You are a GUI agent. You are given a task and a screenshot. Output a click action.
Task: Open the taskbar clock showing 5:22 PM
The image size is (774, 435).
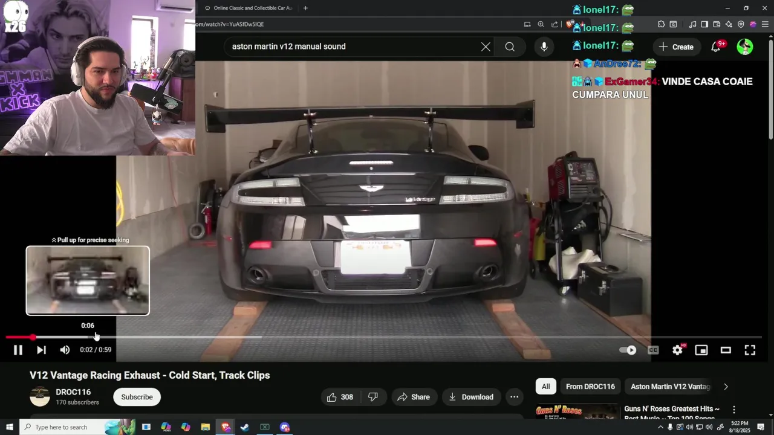pyautogui.click(x=740, y=427)
